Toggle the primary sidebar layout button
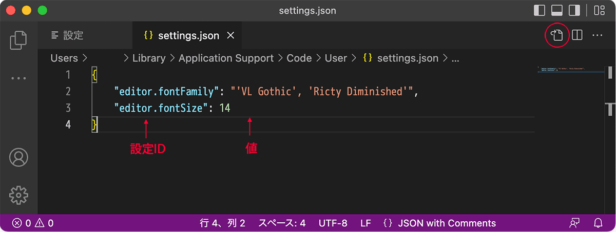Screen dimensions: 616x232 540,10
